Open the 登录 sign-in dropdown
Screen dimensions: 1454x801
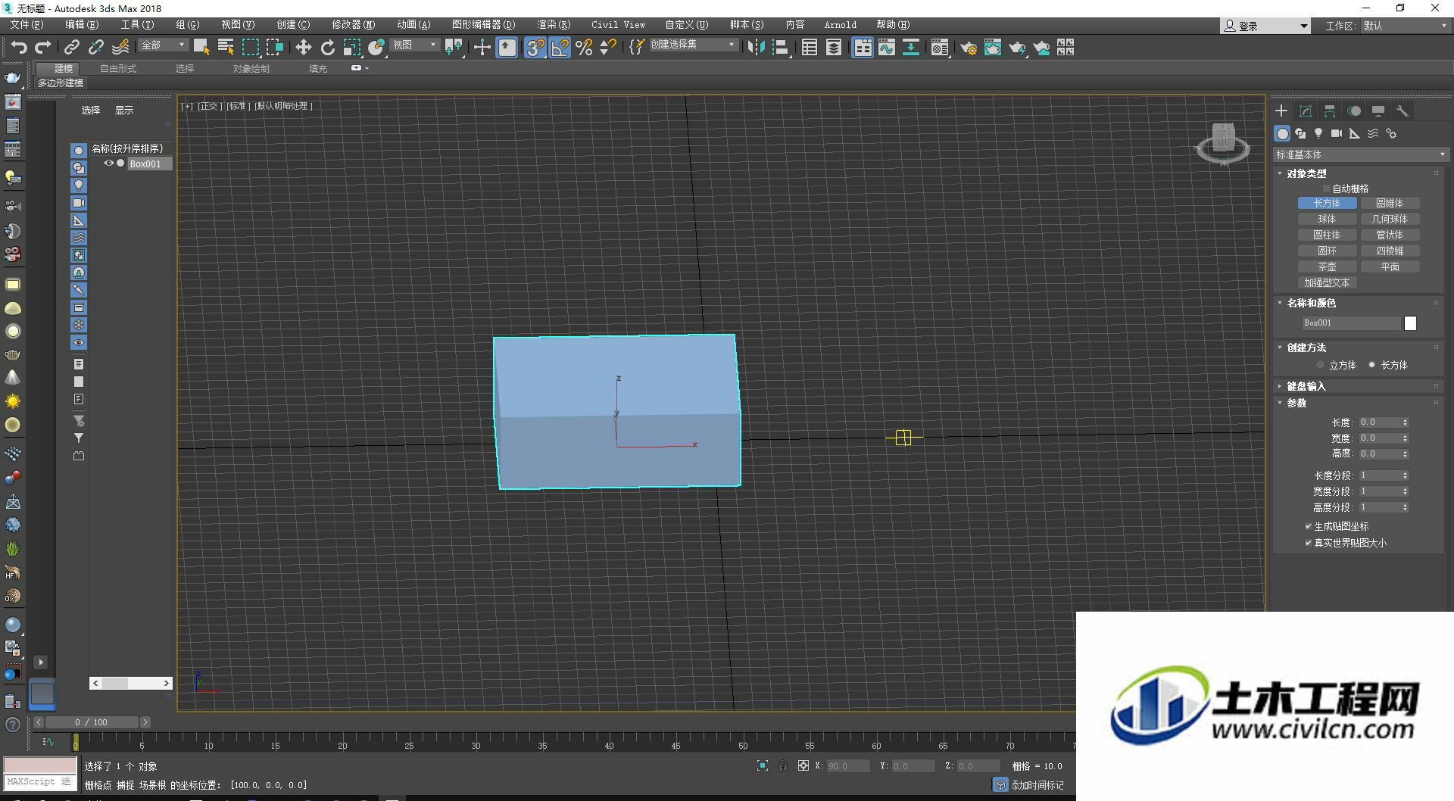[1265, 26]
